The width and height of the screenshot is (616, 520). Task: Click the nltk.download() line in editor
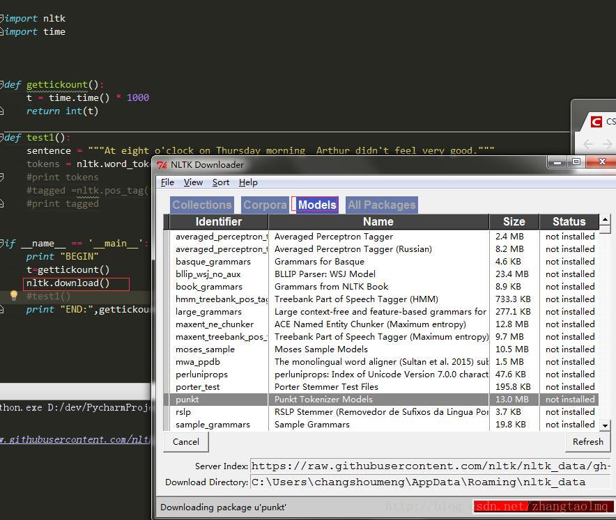click(68, 283)
